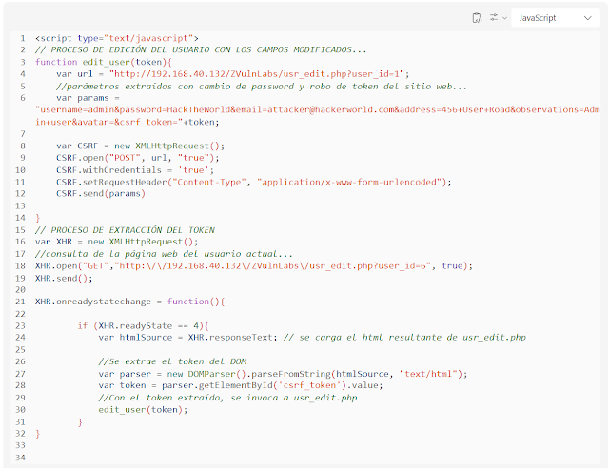
Task: Click the CSRF.open("POST" line
Action: (x=137, y=158)
